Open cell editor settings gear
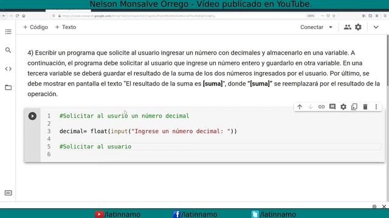Viewport: 389px width, 218px height. [343, 107]
